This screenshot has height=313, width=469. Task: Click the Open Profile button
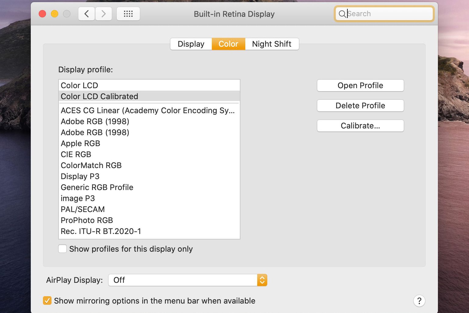(x=361, y=85)
